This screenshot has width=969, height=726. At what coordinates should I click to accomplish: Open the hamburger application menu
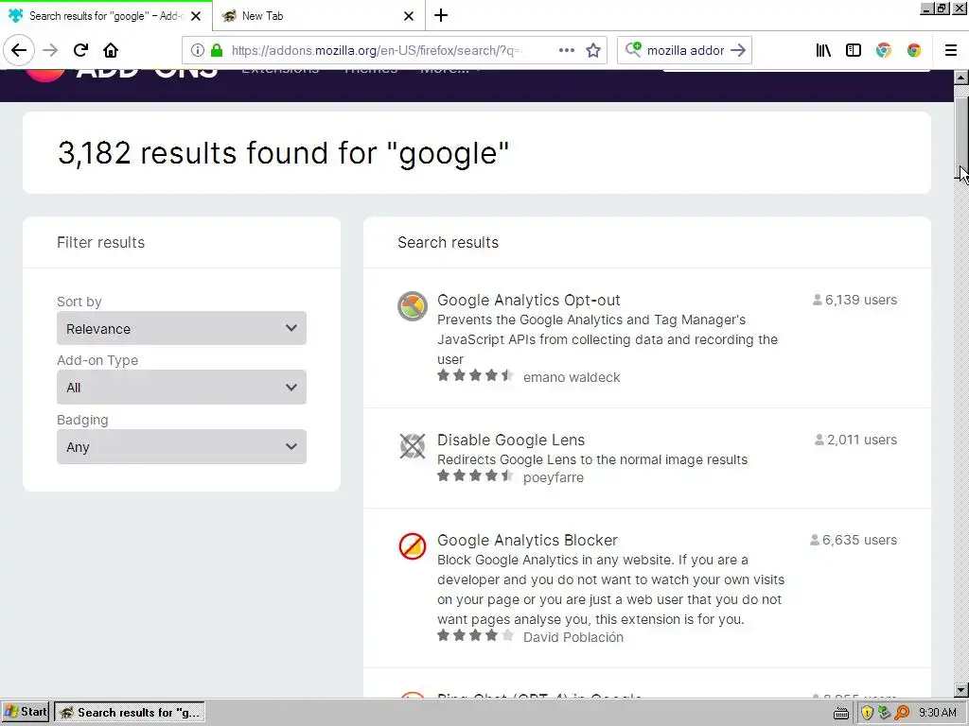tap(950, 50)
